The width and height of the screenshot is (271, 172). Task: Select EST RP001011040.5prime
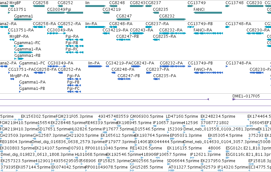pos(106,149)
